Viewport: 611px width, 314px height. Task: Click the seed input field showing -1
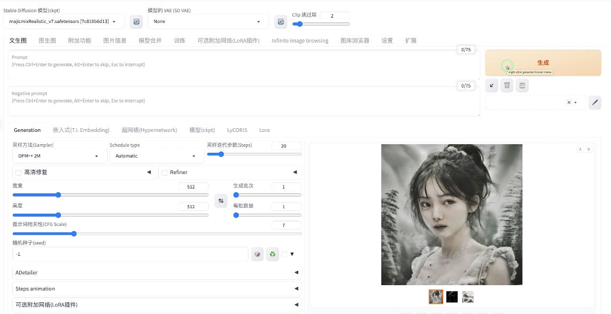[x=130, y=254]
